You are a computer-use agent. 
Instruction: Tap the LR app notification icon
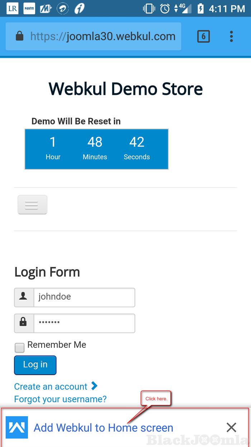click(12, 9)
